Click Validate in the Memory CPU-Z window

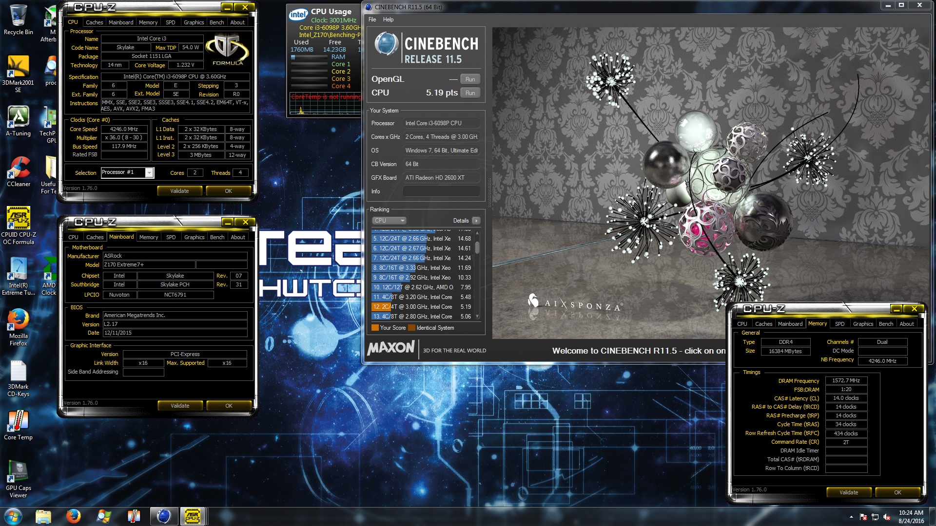click(x=849, y=492)
